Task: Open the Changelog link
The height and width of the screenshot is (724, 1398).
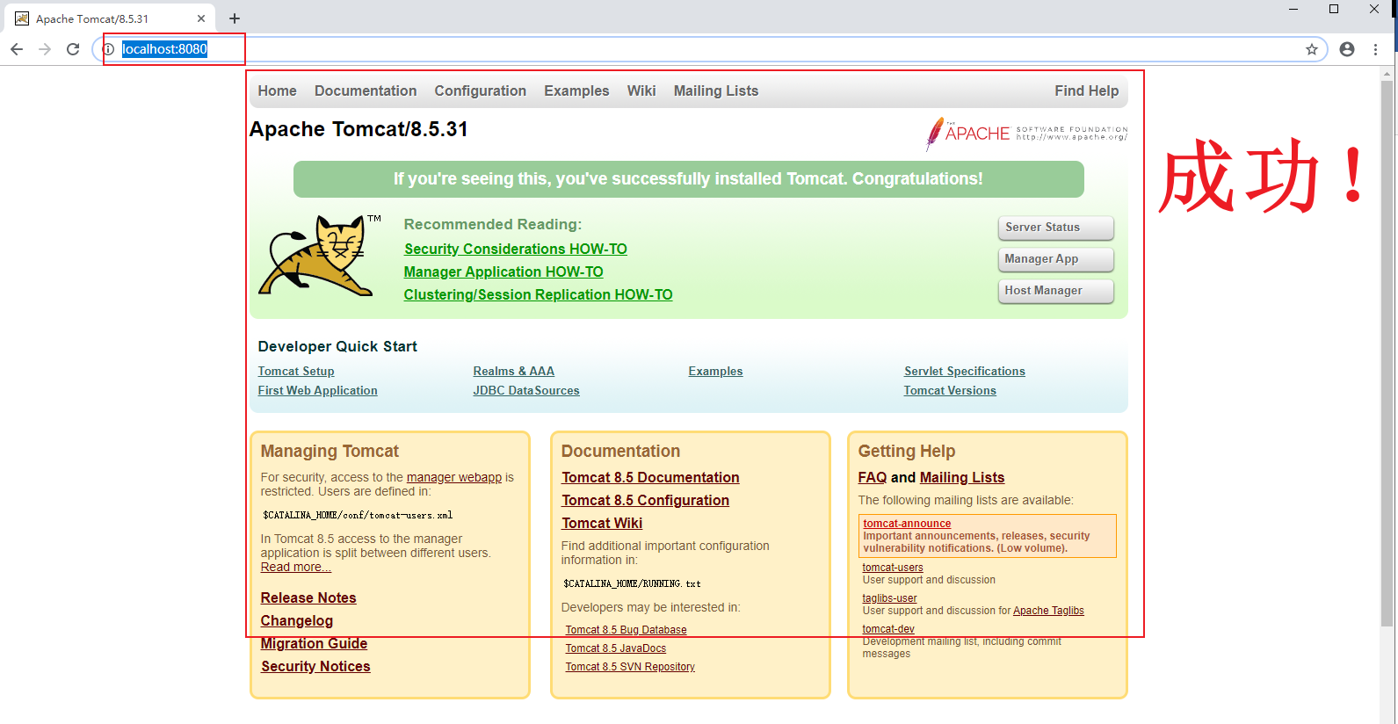Action: coord(297,620)
